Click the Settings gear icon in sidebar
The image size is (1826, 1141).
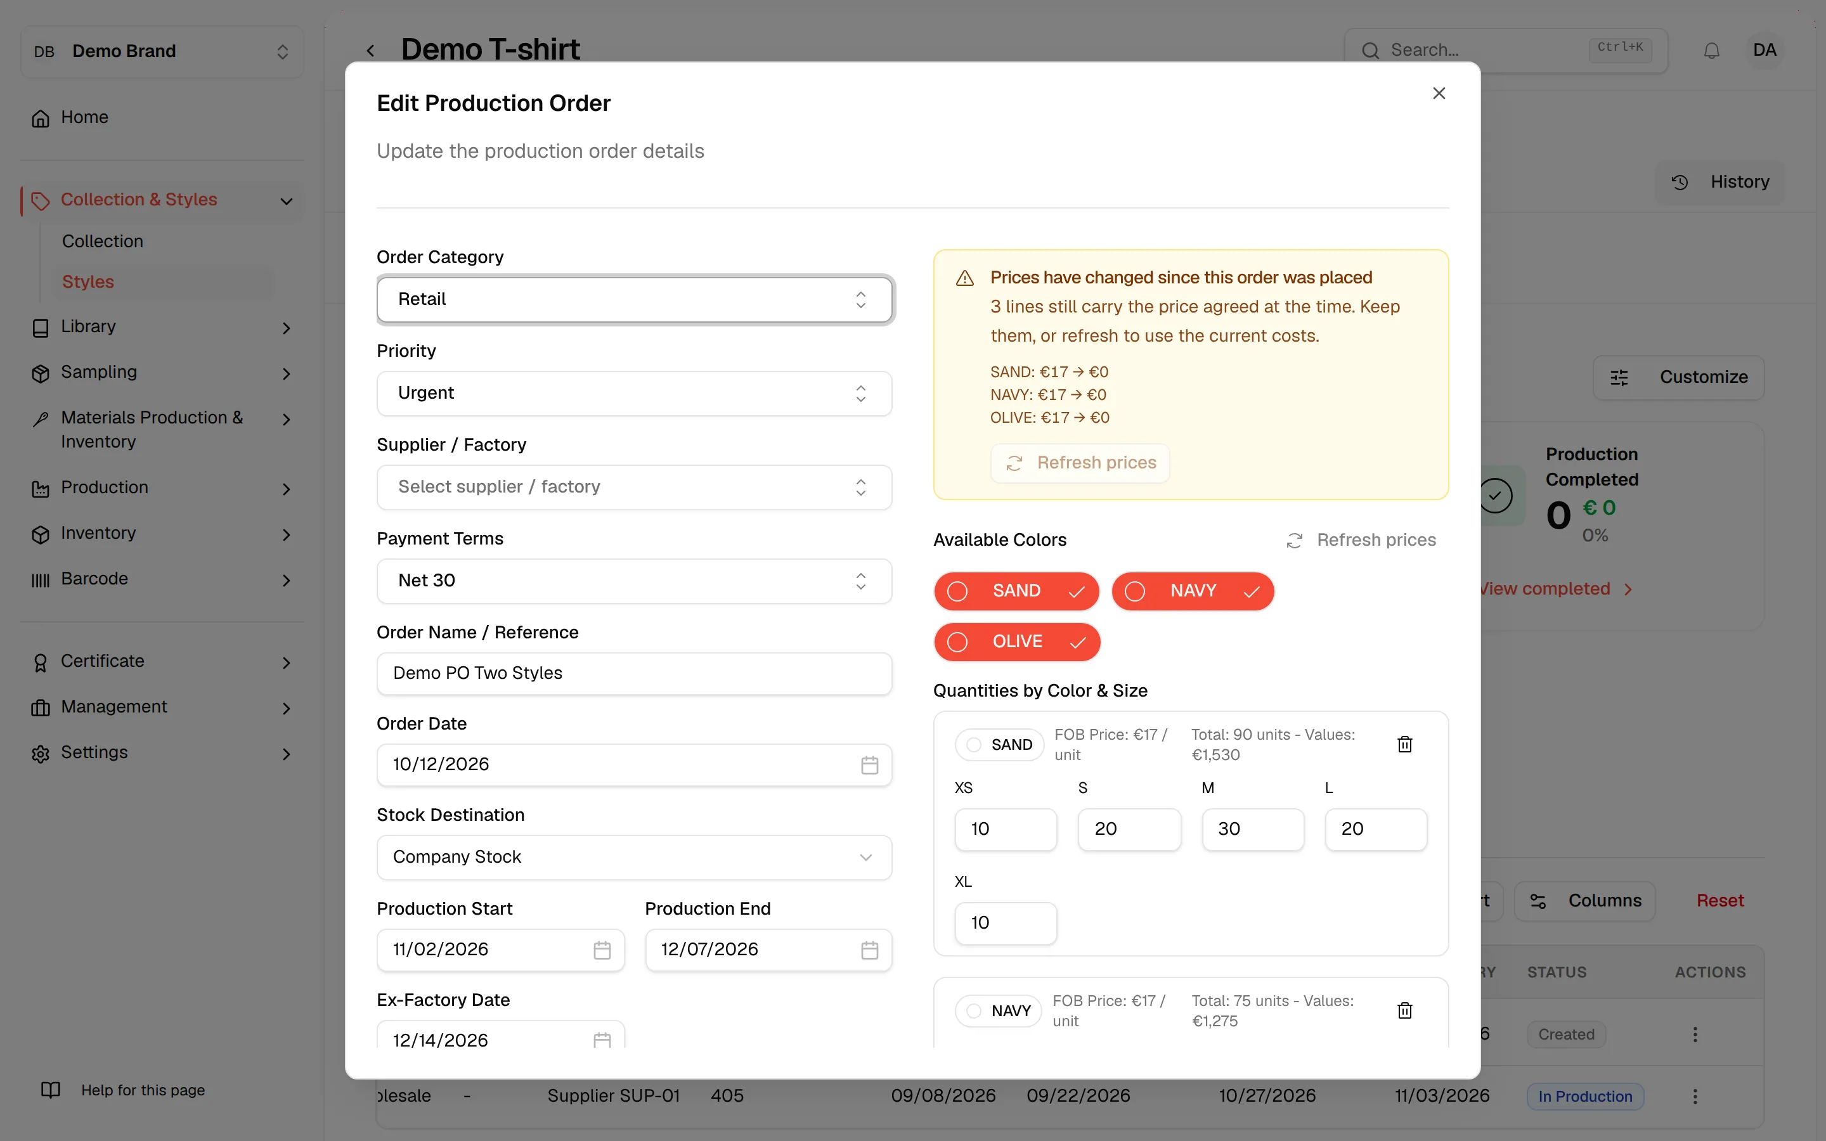(x=41, y=754)
